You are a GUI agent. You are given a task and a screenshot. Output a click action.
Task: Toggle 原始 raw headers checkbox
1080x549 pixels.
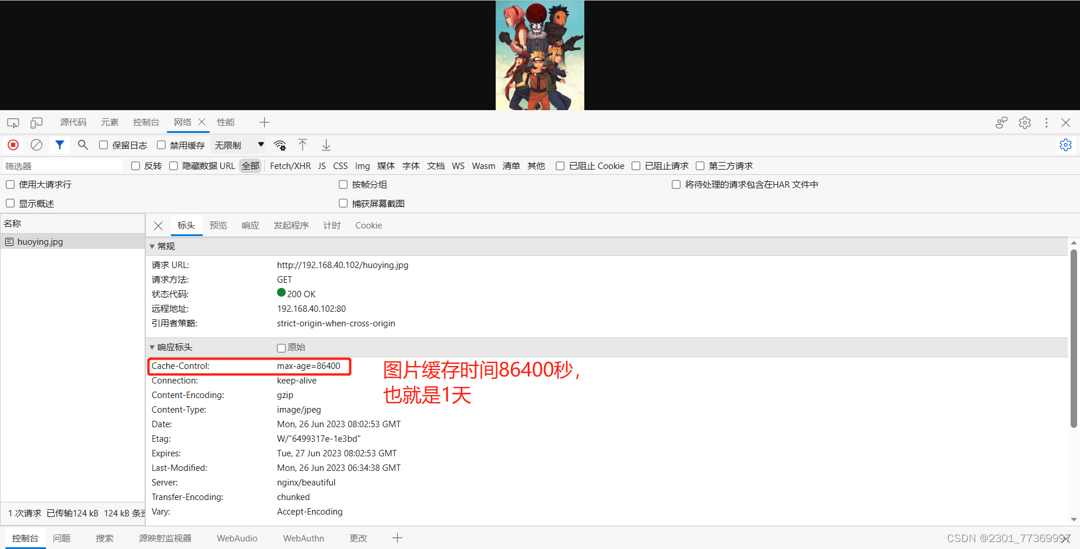(x=281, y=348)
